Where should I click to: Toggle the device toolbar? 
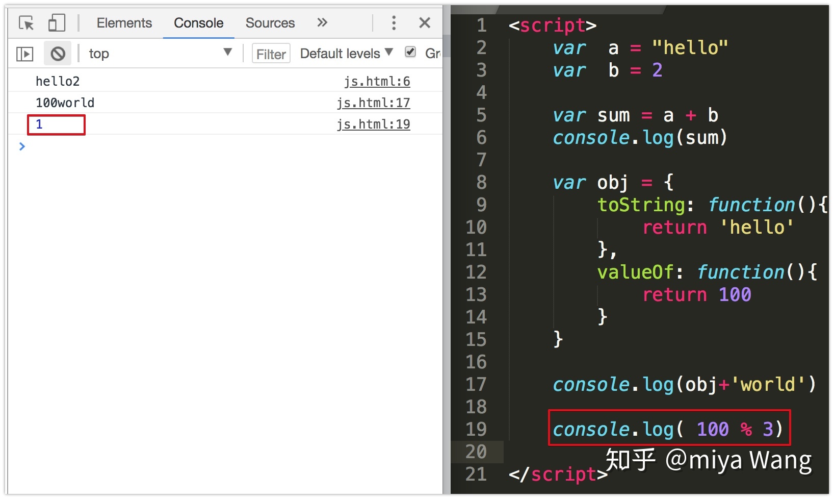(58, 22)
